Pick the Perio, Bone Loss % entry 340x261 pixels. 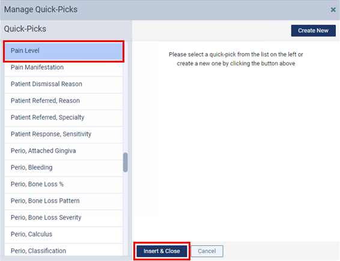pyautogui.click(x=64, y=185)
